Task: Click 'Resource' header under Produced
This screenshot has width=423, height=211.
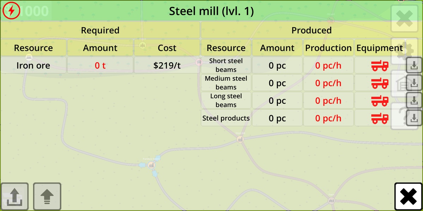Action: 226,48
